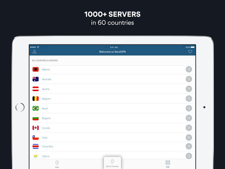Connect using the Chile power icon
This screenshot has height=169, width=225.
(189, 138)
